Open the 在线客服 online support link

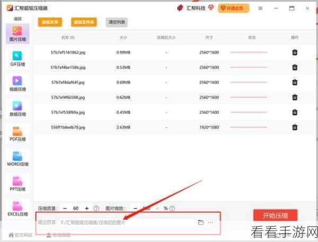[x=58, y=235]
